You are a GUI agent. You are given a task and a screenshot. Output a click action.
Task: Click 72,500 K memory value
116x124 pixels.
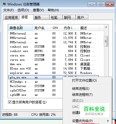coord(70,73)
